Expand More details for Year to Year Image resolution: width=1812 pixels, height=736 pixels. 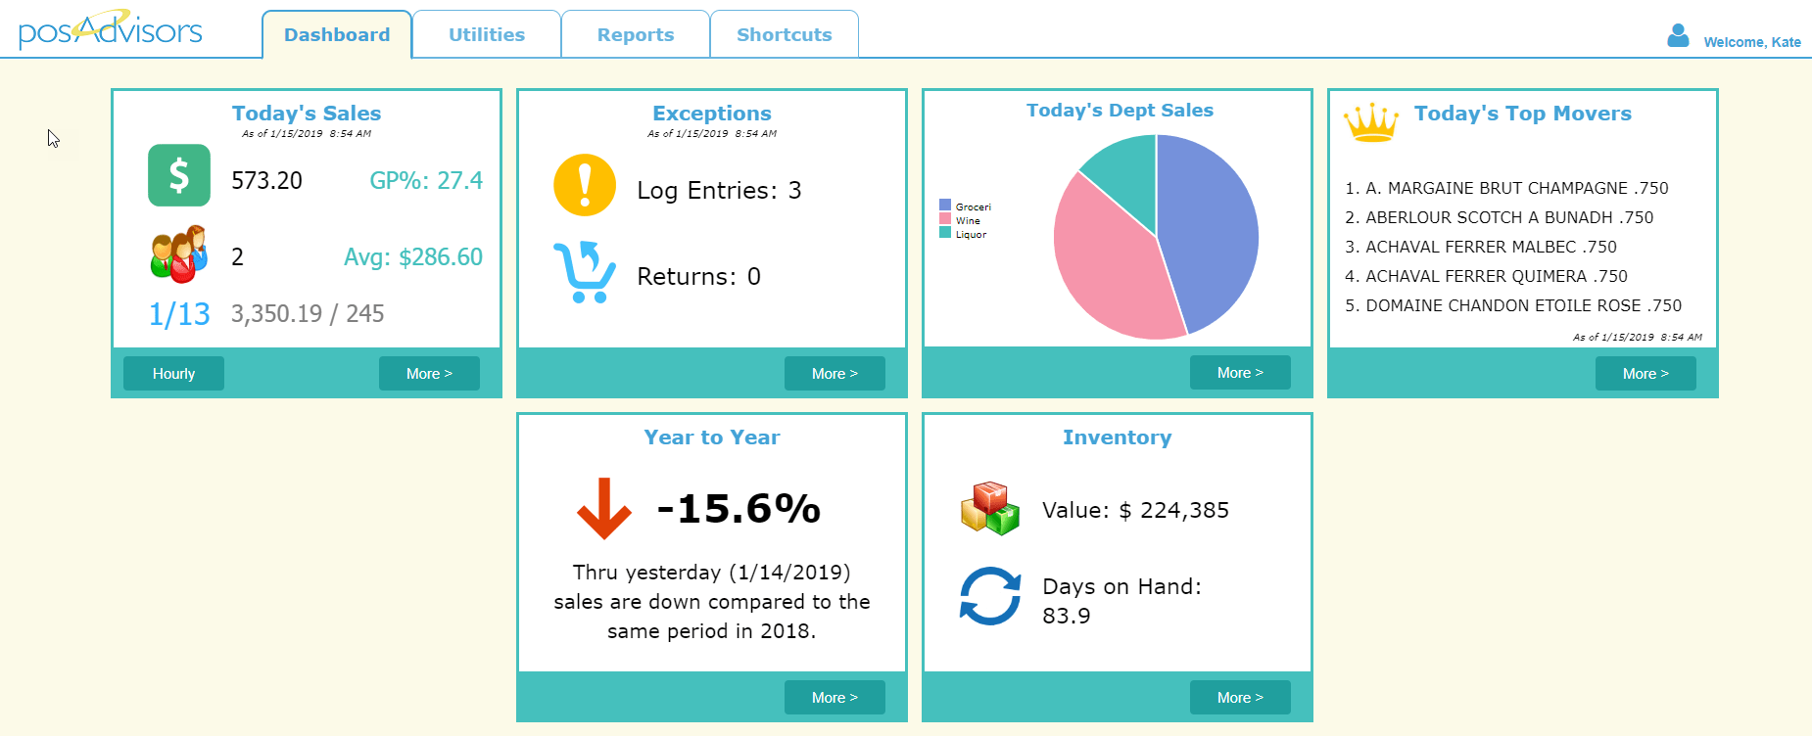coord(834,698)
